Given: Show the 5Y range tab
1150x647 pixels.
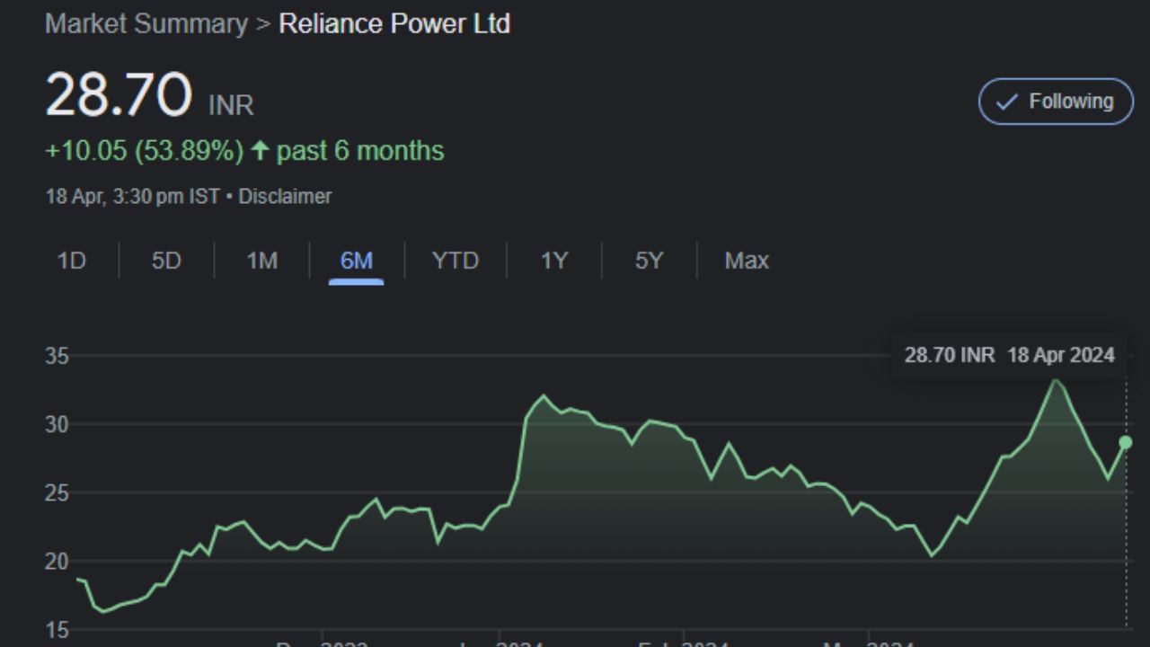Looking at the screenshot, I should tap(649, 261).
